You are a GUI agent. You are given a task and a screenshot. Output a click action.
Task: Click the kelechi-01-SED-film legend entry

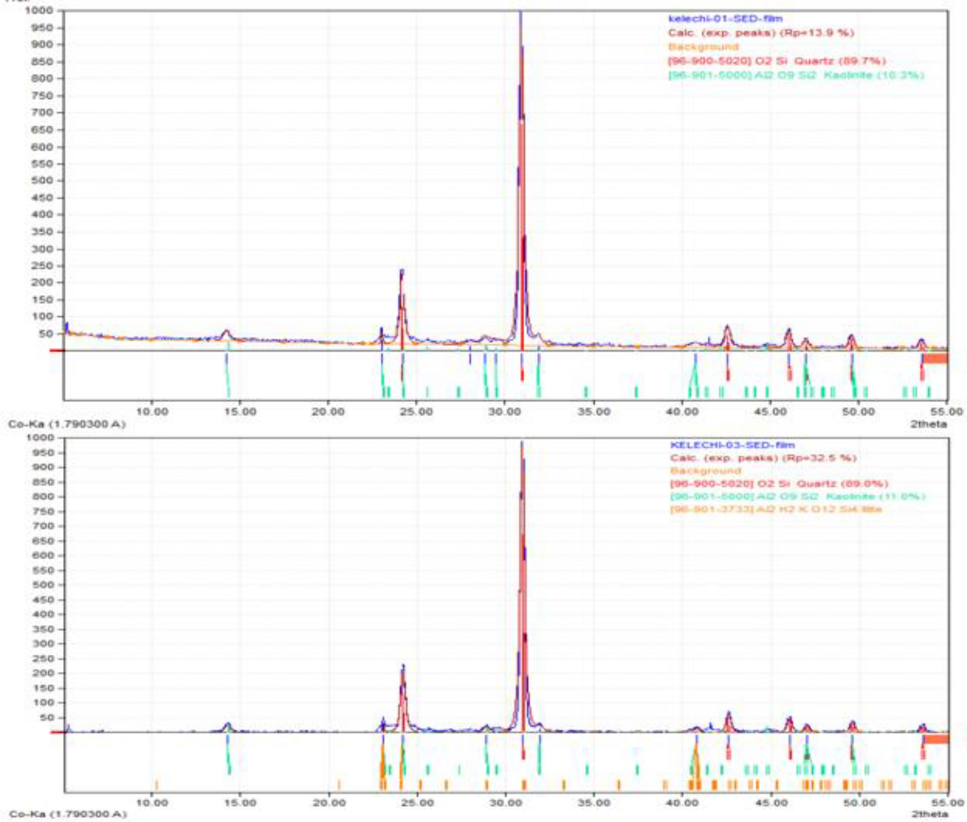pyautogui.click(x=725, y=19)
